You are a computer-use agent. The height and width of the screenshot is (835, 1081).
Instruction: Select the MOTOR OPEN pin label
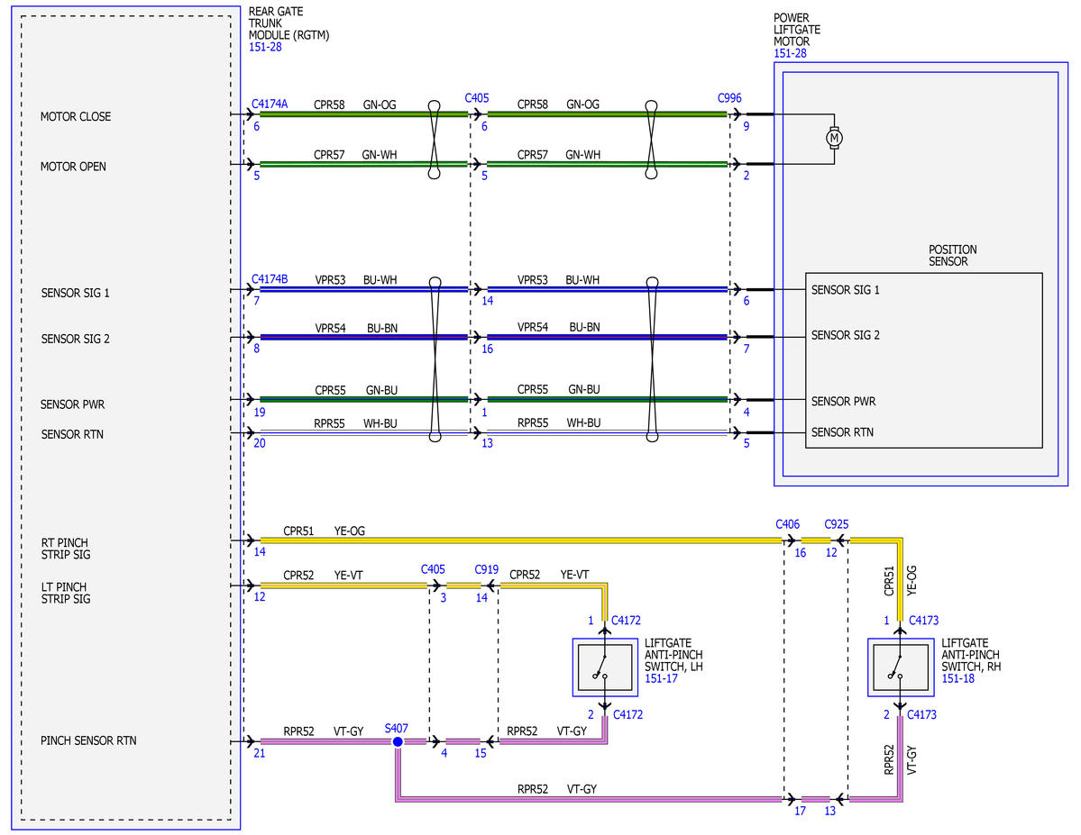coord(73,167)
